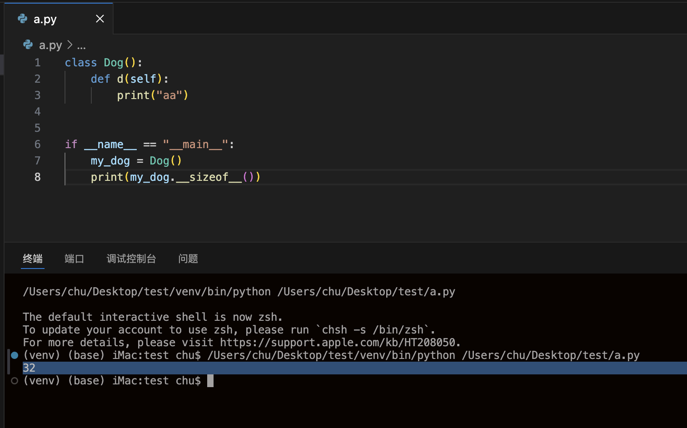Close the a.py editor tab
The height and width of the screenshot is (428, 687).
pos(100,19)
